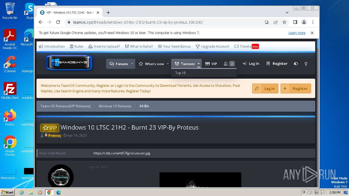Open Upgrade Account page
Screen dimensions: 349x196
point(212,46)
